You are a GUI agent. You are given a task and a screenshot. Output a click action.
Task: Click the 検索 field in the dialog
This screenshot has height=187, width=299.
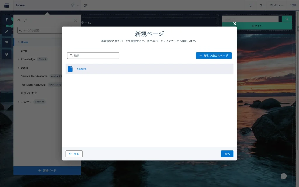93,56
